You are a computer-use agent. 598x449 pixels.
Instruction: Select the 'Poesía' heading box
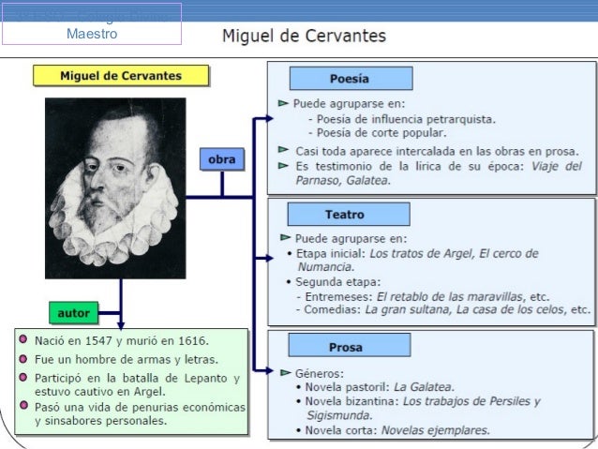tap(351, 79)
